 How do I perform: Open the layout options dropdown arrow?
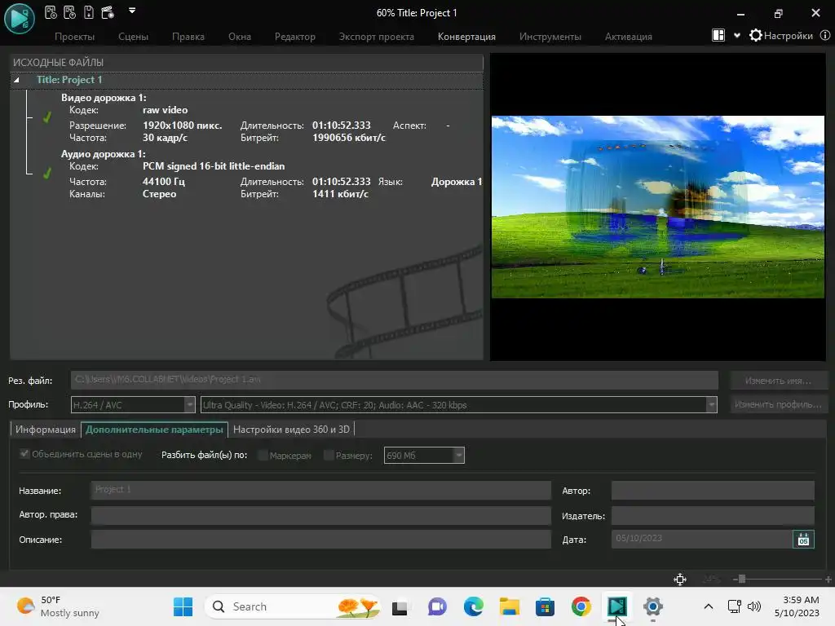click(x=737, y=36)
